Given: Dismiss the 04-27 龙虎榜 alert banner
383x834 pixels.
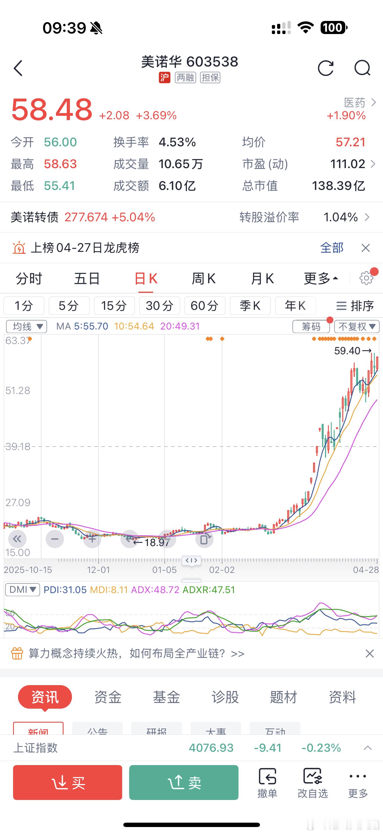Looking at the screenshot, I should click(365, 248).
